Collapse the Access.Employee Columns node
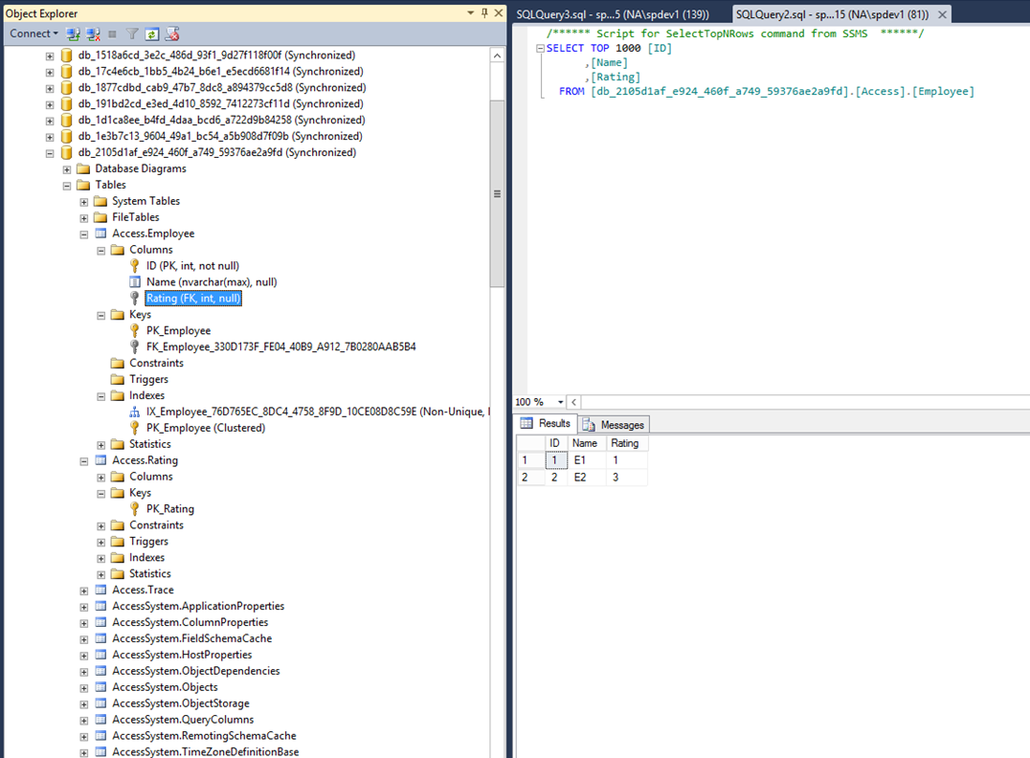Viewport: 1030px width, 758px height. click(101, 249)
